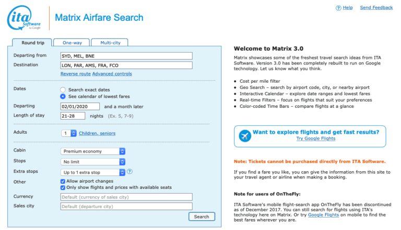Click the Geo Search bullet text
Image resolution: width=401 pixels, height=230 pixels.
304,87
